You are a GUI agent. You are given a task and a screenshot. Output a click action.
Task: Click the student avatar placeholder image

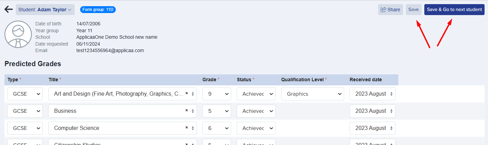tap(18, 34)
